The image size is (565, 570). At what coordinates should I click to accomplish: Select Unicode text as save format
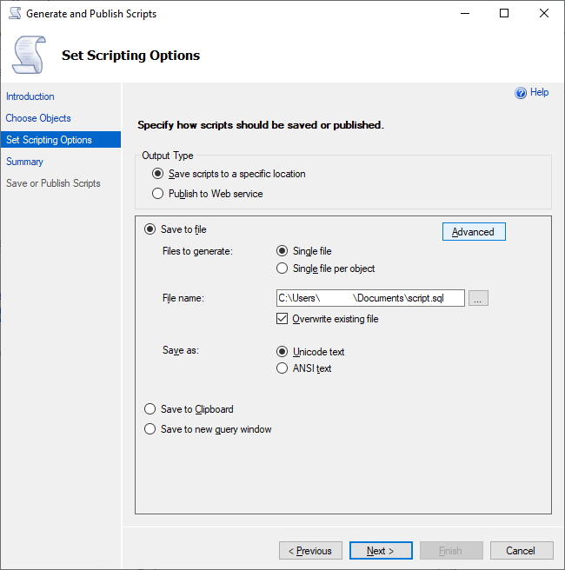click(x=282, y=352)
